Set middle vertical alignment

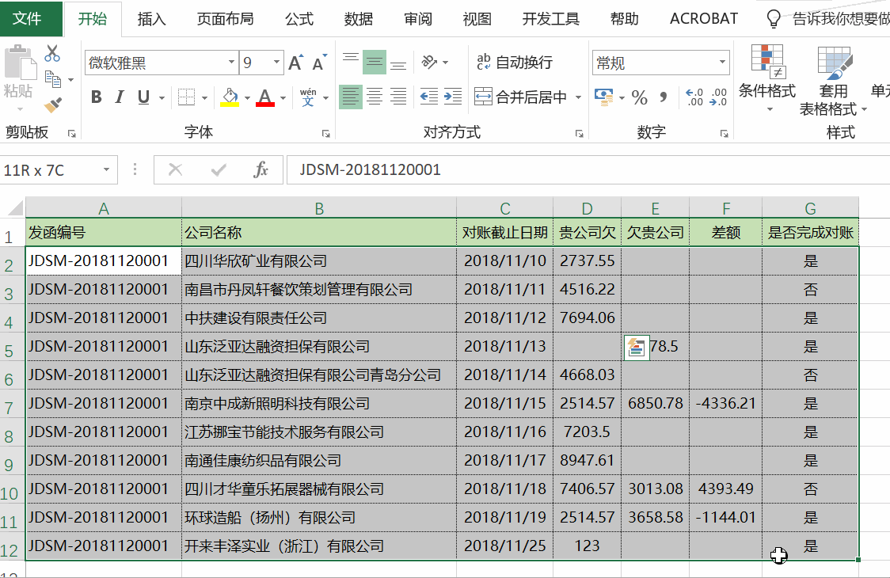375,62
